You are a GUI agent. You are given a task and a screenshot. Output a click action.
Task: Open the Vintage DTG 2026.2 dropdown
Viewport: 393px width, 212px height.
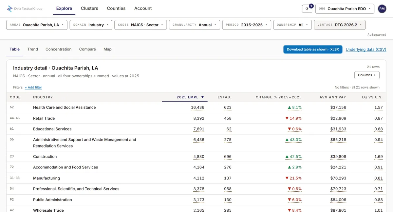[340, 25]
